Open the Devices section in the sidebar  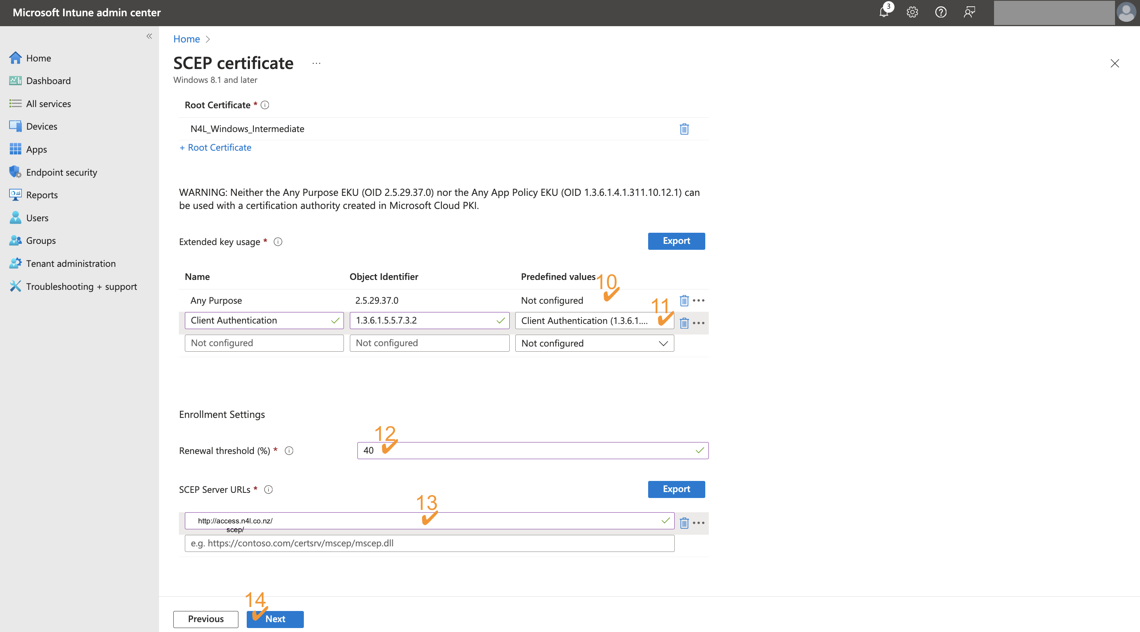pos(42,126)
